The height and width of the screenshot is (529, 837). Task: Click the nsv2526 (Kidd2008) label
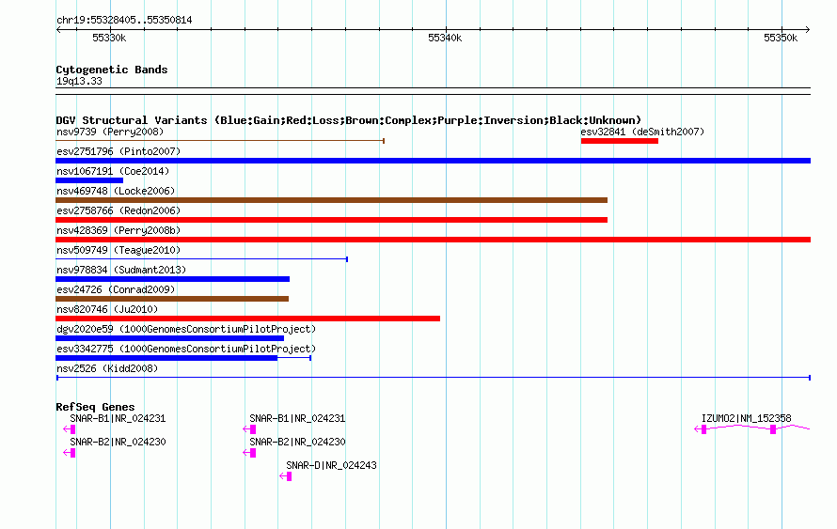click(107, 368)
